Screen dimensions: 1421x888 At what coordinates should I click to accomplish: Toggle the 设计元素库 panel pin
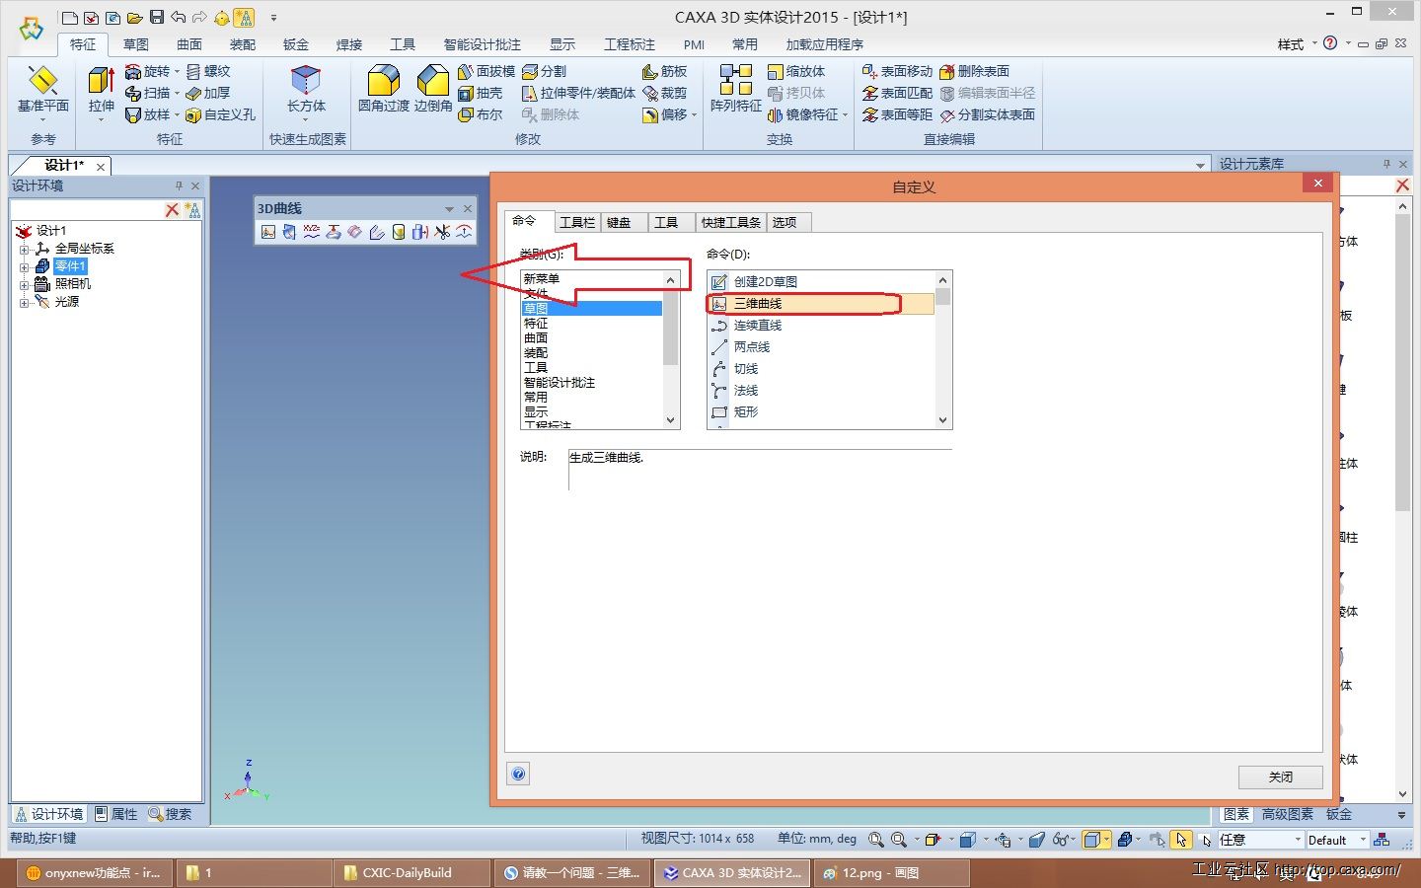pos(1386,164)
